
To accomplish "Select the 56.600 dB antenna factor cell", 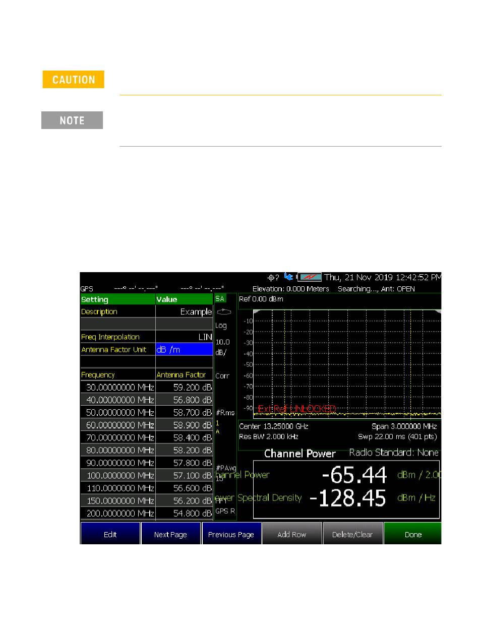I will click(184, 488).
